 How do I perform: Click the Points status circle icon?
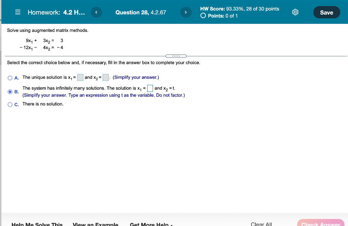tap(203, 16)
